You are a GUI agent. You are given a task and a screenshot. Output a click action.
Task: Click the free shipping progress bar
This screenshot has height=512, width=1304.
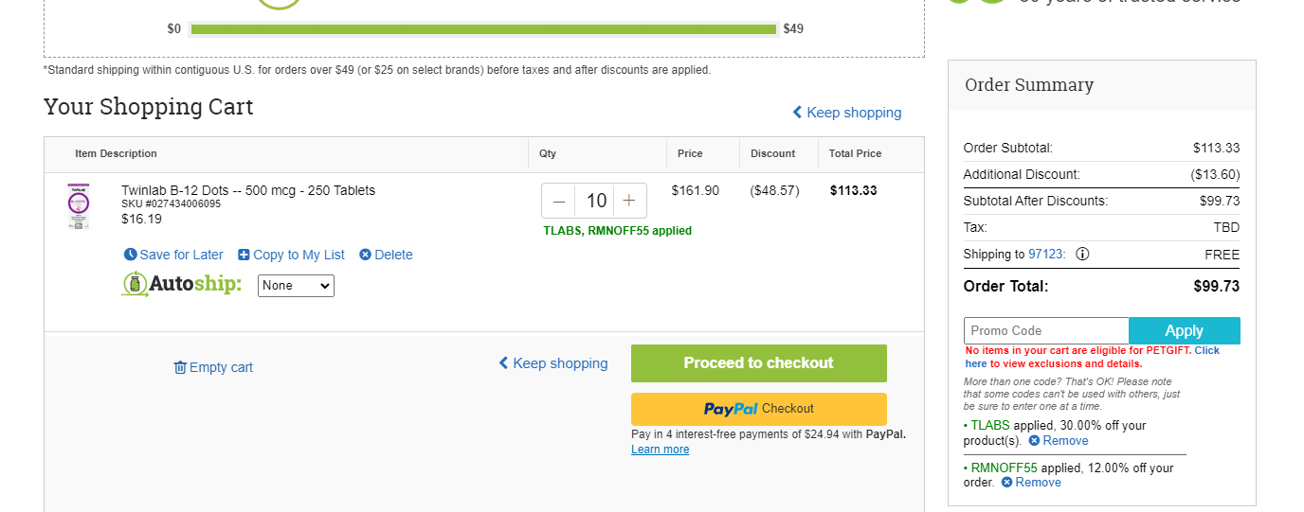pyautogui.click(x=483, y=29)
